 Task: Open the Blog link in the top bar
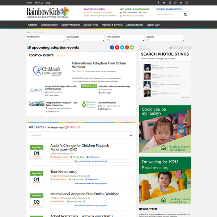[48, 3]
